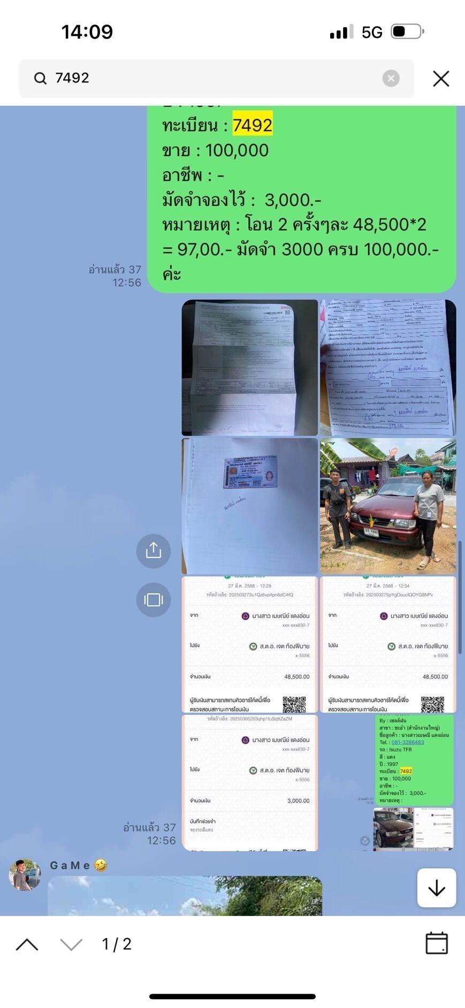
Task: Open the photo sent by GaMe
Action: (x=185, y=895)
